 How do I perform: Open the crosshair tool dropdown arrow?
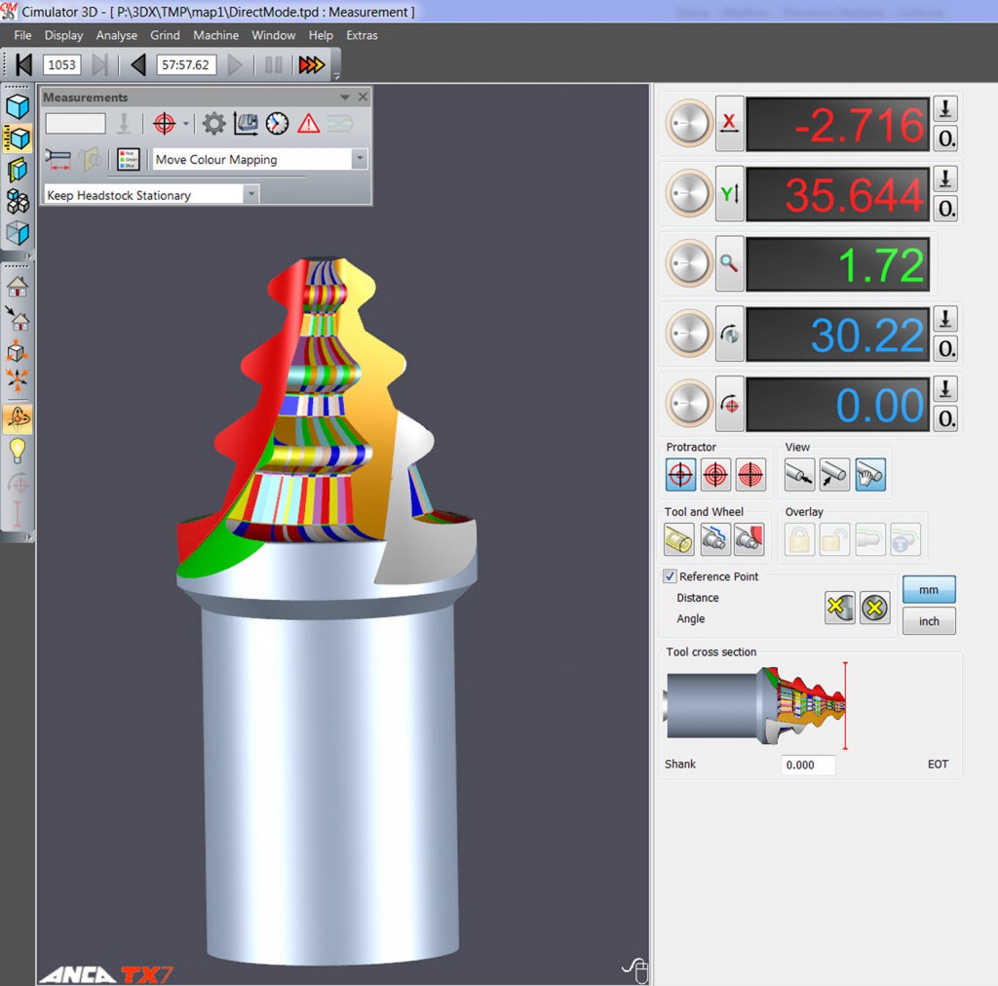pos(186,124)
